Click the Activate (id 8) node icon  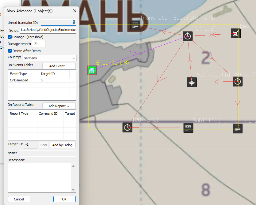pos(192,82)
